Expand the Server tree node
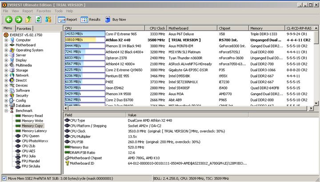The width and height of the screenshot is (320, 182). click(x=6, y=55)
